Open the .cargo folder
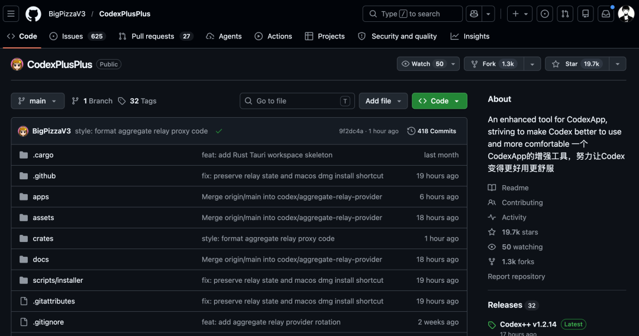639x336 pixels. coord(43,155)
